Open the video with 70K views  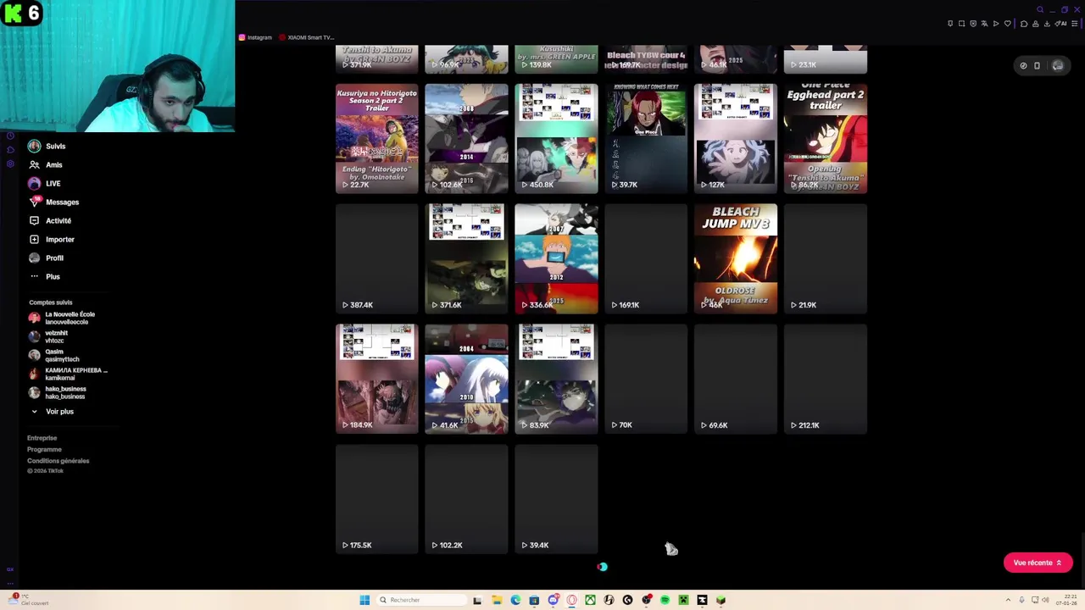pyautogui.click(x=646, y=380)
